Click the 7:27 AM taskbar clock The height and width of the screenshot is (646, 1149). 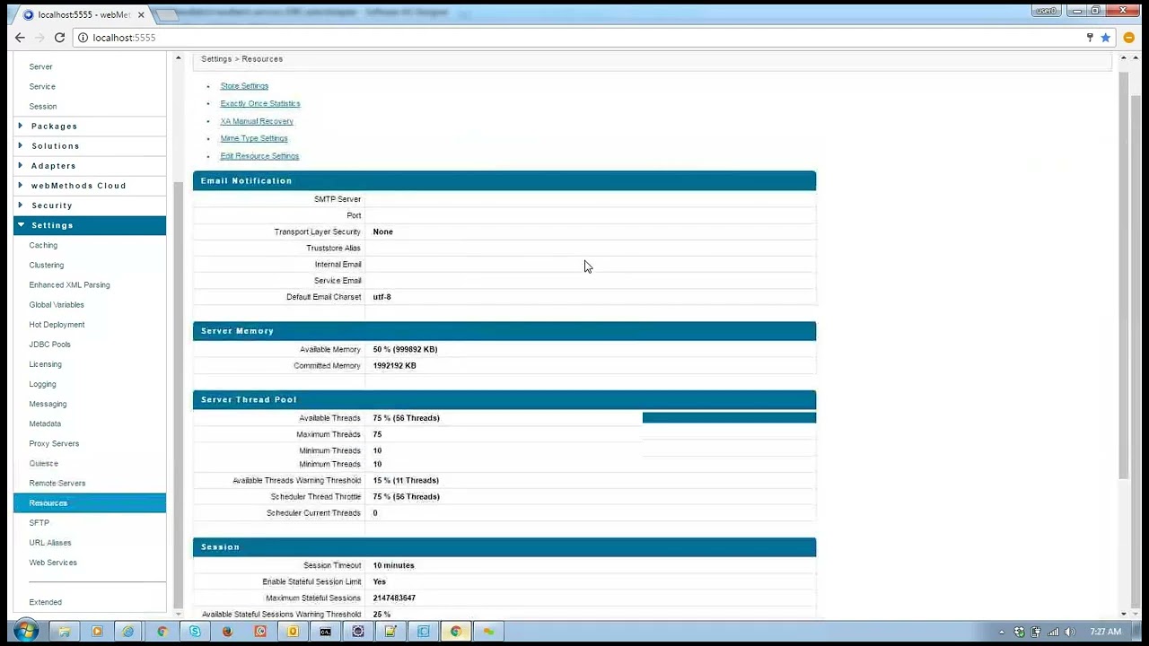coord(1105,632)
